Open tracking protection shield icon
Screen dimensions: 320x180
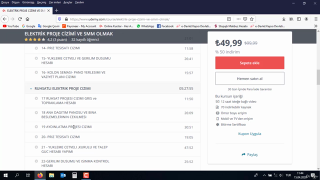coord(59,19)
